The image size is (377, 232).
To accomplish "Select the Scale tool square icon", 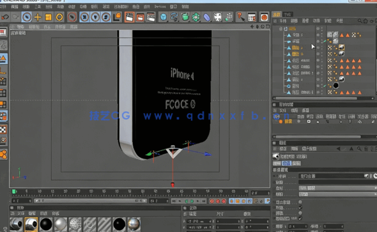I will tap(49, 17).
